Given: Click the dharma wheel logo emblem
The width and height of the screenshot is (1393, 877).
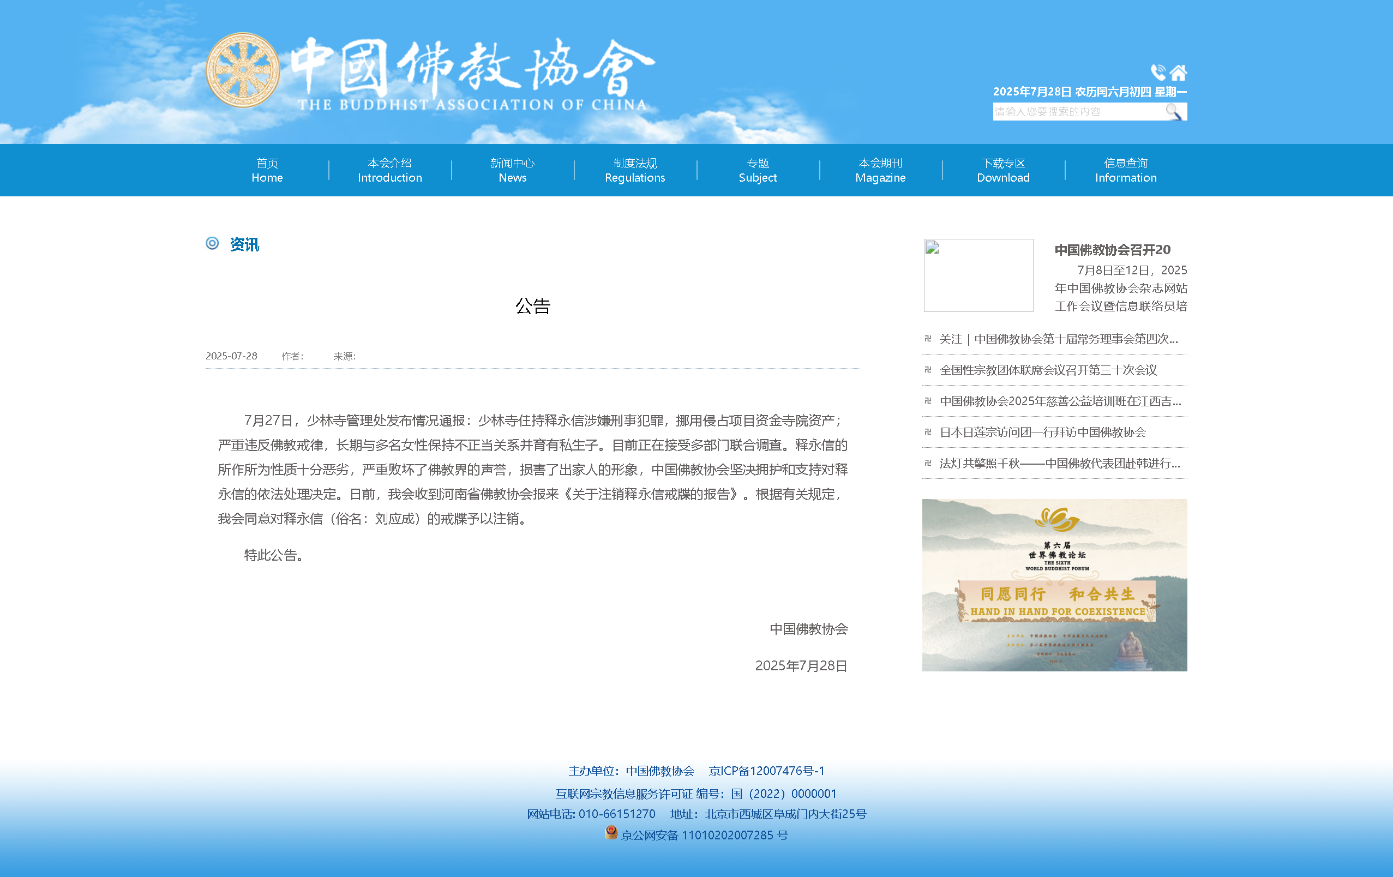Looking at the screenshot, I should (243, 70).
